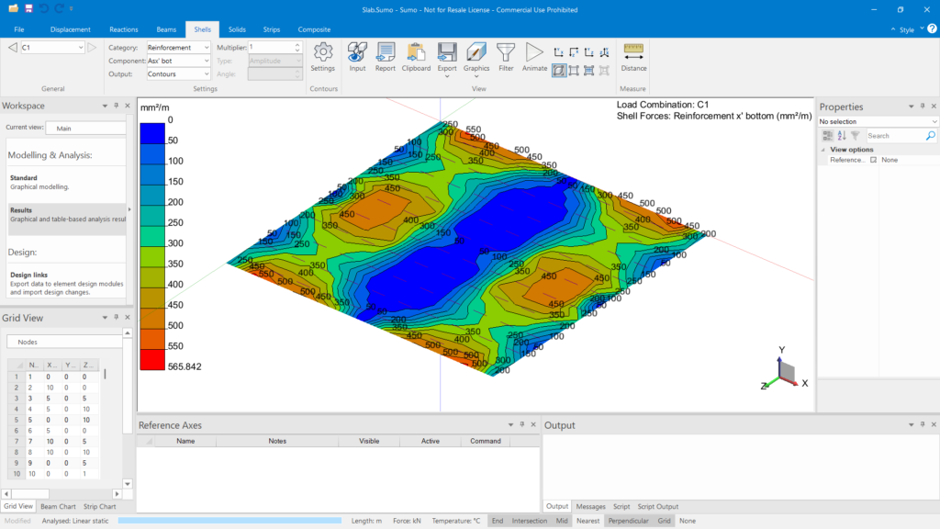The width and height of the screenshot is (940, 529).
Task: Toggle the Grid snap option
Action: pyautogui.click(x=664, y=521)
